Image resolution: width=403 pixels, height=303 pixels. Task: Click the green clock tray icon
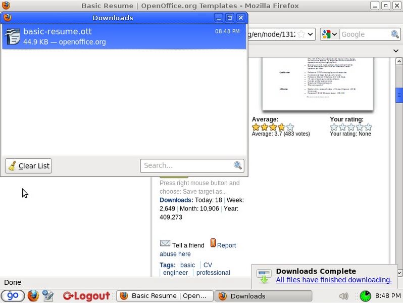coord(365,296)
